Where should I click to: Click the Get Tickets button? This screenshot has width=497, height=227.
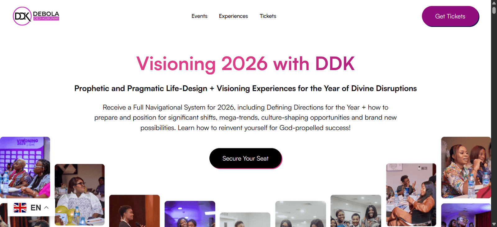(x=450, y=16)
